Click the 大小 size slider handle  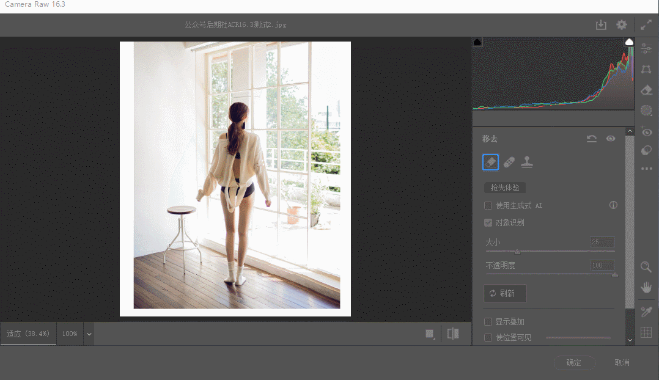pos(517,251)
